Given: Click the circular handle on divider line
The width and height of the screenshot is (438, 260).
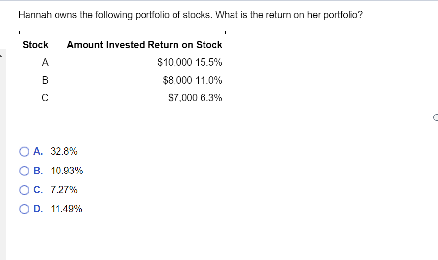Looking at the screenshot, I should [436, 117].
